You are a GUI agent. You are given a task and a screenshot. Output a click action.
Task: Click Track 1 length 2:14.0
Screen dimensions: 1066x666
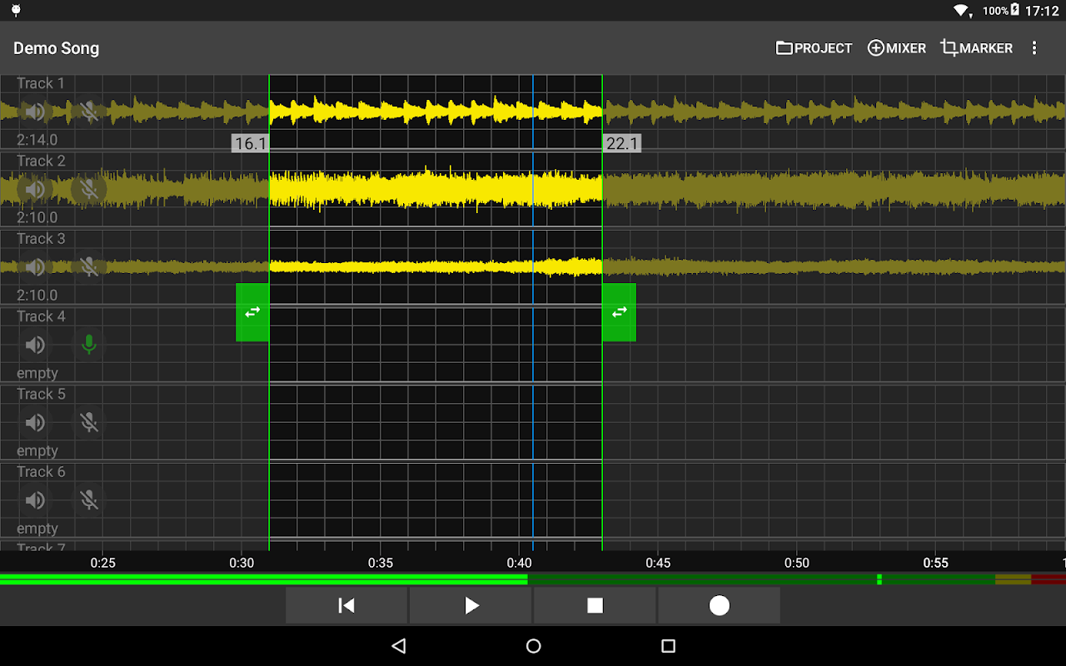point(37,140)
